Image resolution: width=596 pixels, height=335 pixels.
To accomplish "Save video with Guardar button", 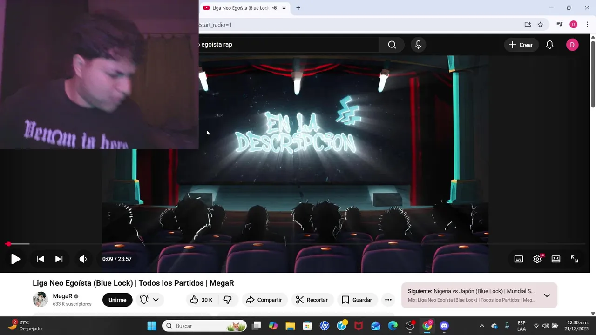I will (x=357, y=300).
